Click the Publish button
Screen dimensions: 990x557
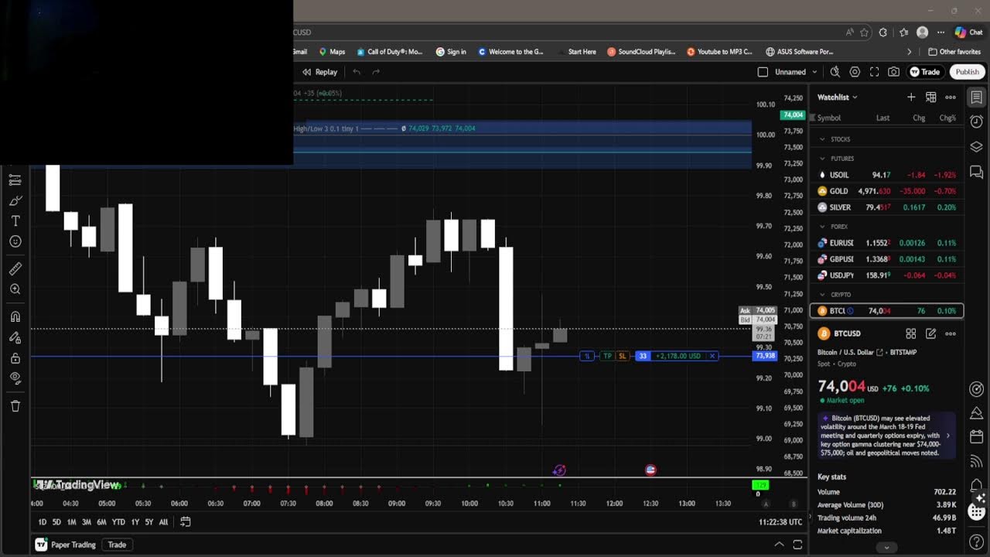967,72
